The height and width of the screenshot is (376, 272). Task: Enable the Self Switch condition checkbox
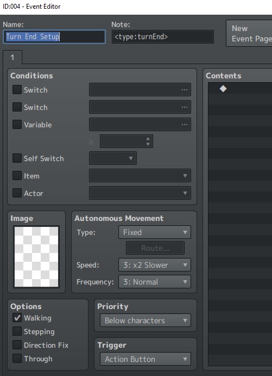(17, 158)
